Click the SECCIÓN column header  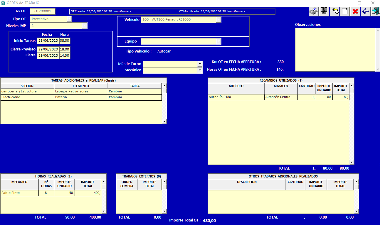pos(27,86)
